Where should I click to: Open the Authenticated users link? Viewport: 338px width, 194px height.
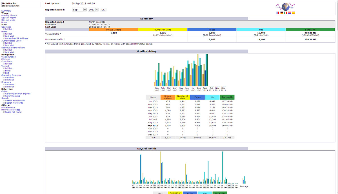[11, 41]
